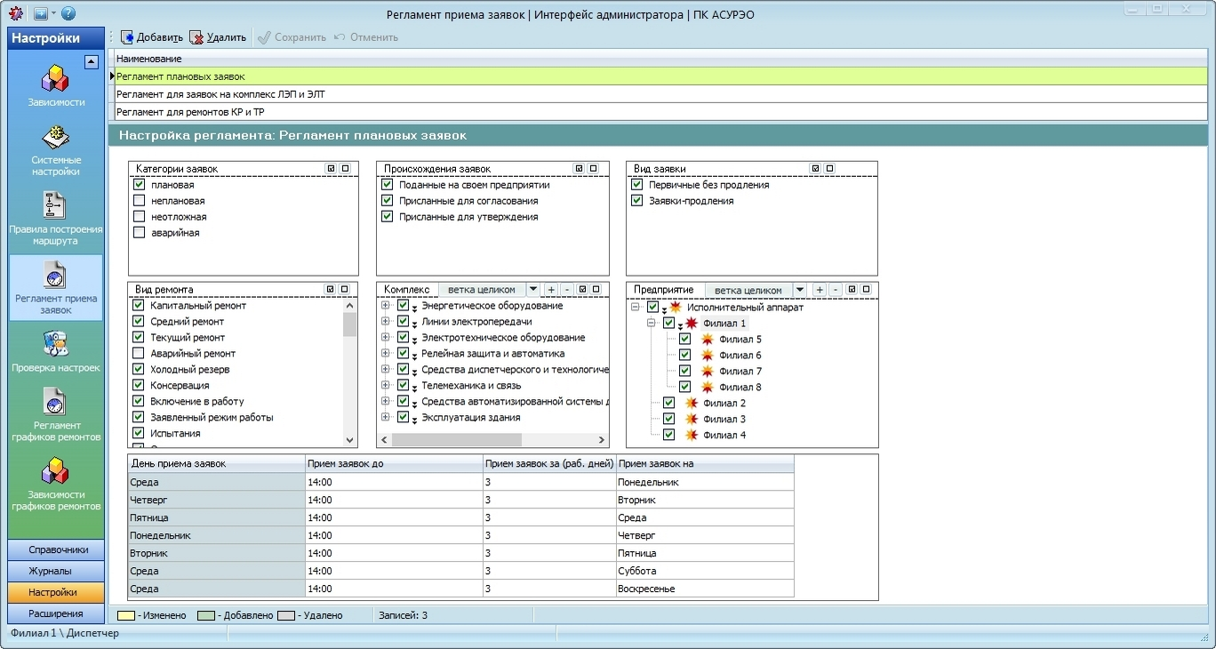Check the Аварийный ремонт checkbox

(x=139, y=354)
